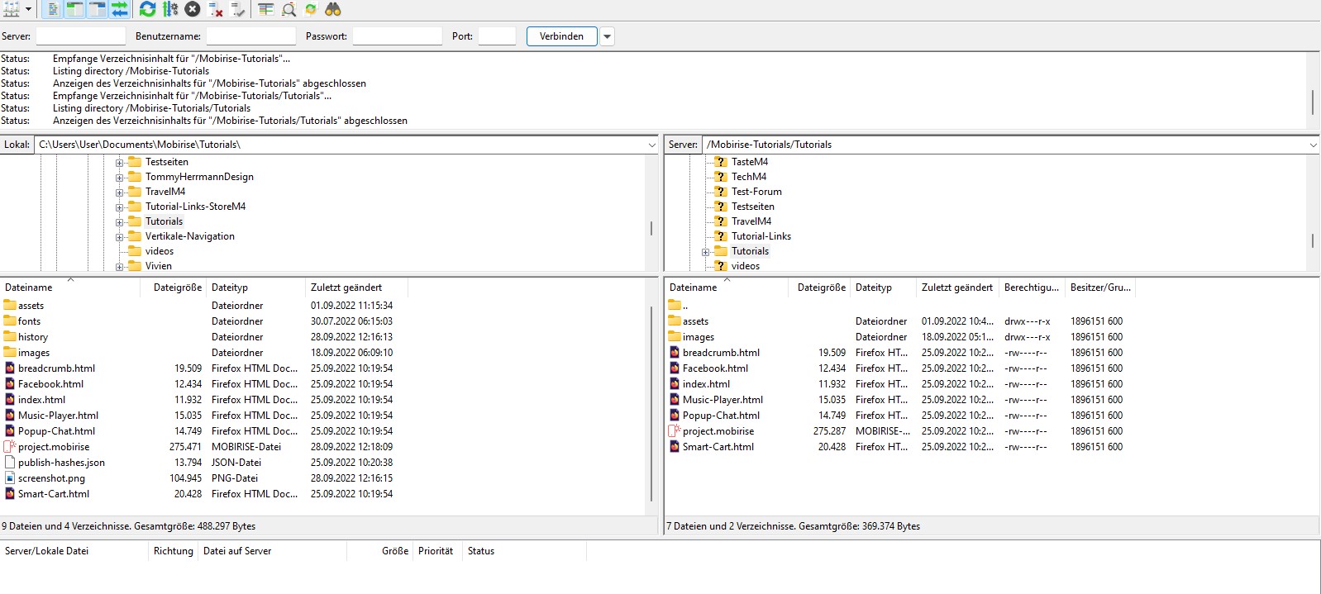
Task: Open the dropdown arrow next to Verbinden
Action: point(608,36)
